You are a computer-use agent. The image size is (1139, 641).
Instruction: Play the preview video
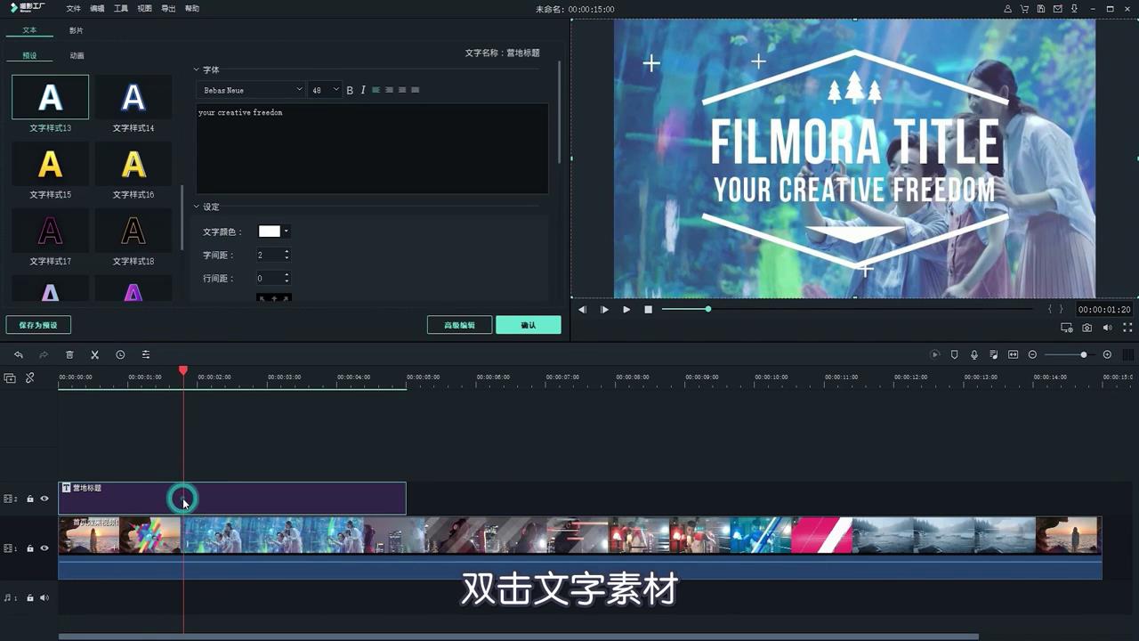coord(626,309)
